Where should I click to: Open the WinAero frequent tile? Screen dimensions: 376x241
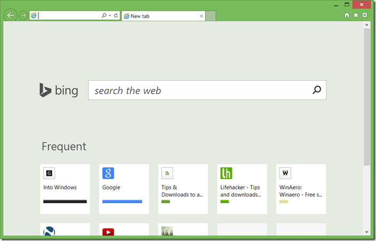(x=301, y=189)
